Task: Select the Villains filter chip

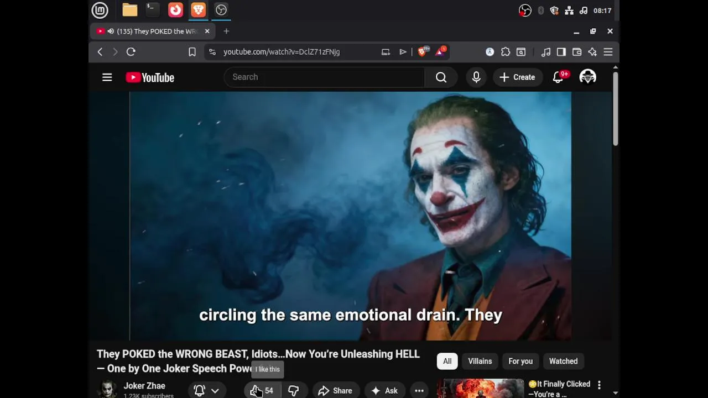Action: (x=480, y=362)
